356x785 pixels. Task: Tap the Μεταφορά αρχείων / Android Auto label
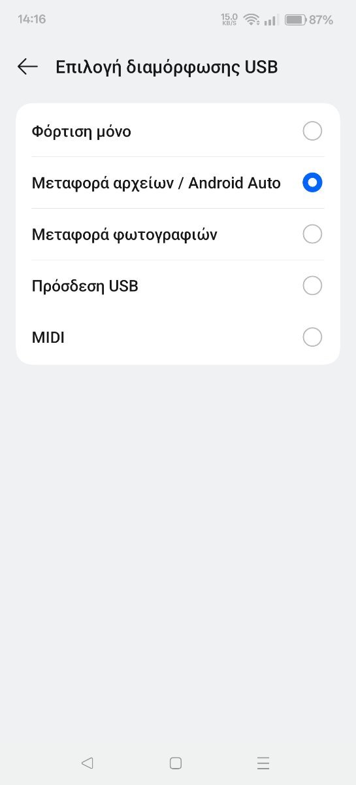(x=156, y=183)
